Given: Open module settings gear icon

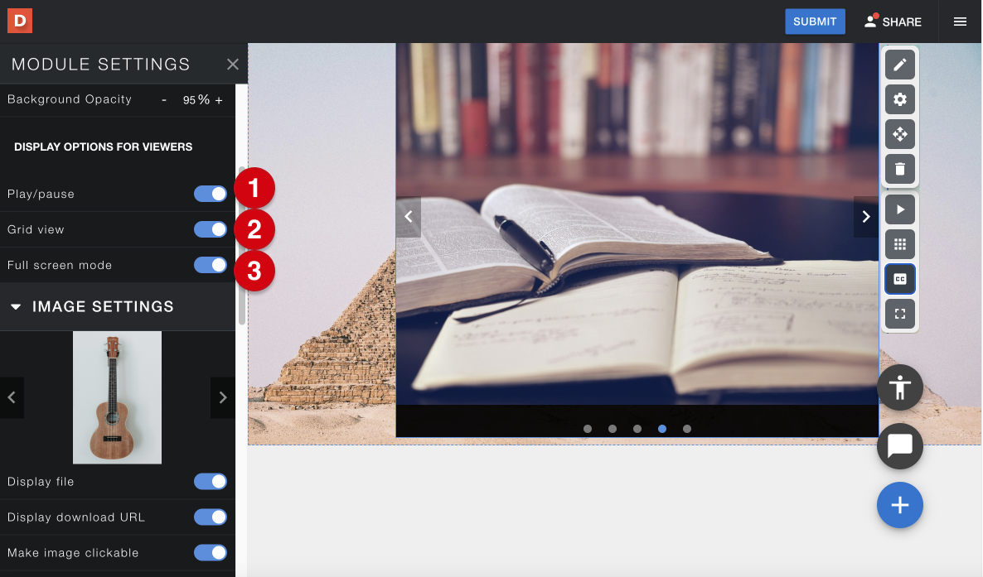Looking at the screenshot, I should coord(899,99).
